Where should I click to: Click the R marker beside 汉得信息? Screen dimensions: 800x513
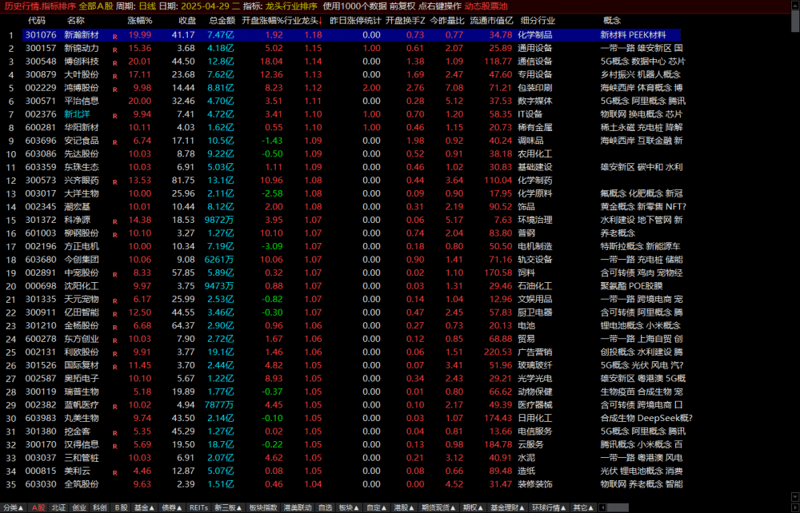(114, 447)
